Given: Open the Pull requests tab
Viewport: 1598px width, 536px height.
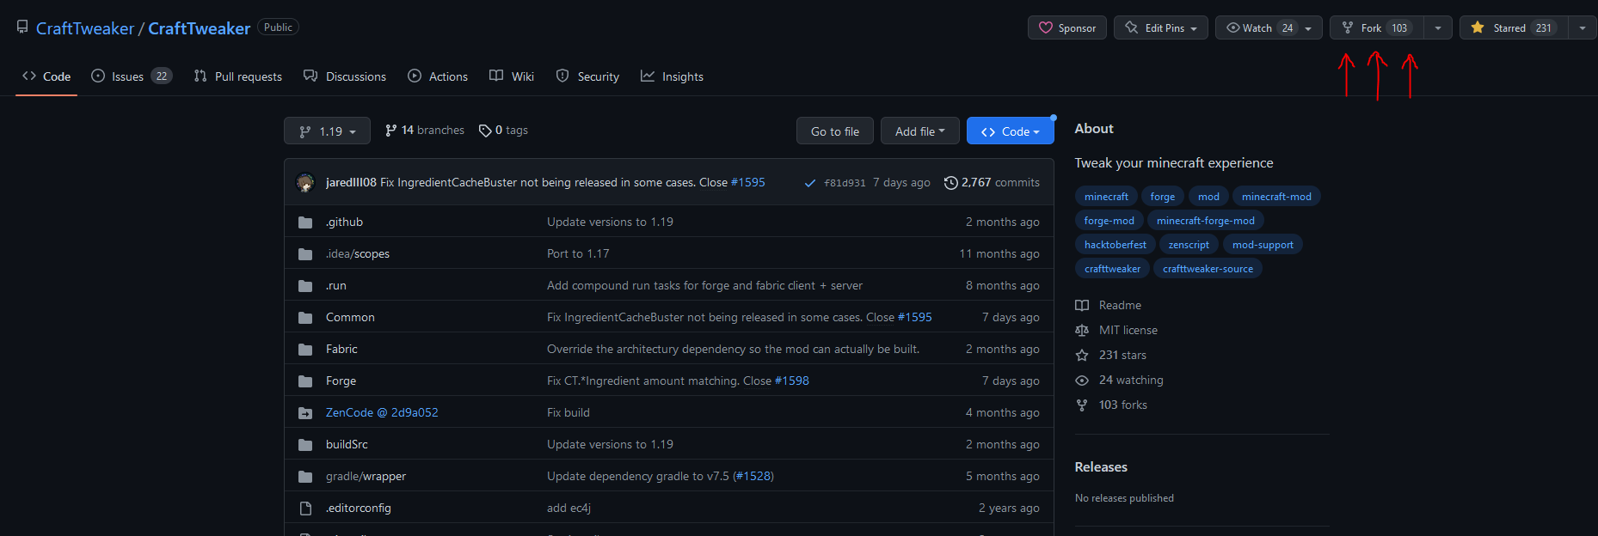Looking at the screenshot, I should (x=238, y=76).
